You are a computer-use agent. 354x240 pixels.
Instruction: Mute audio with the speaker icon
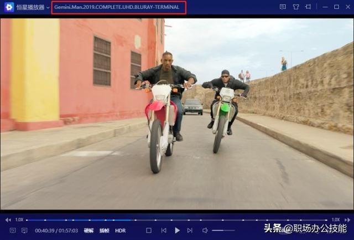click(x=205, y=231)
